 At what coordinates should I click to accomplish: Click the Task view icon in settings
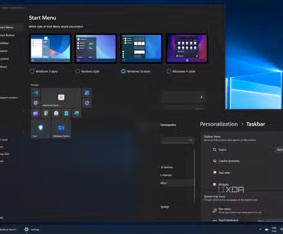pyautogui.click(x=214, y=172)
